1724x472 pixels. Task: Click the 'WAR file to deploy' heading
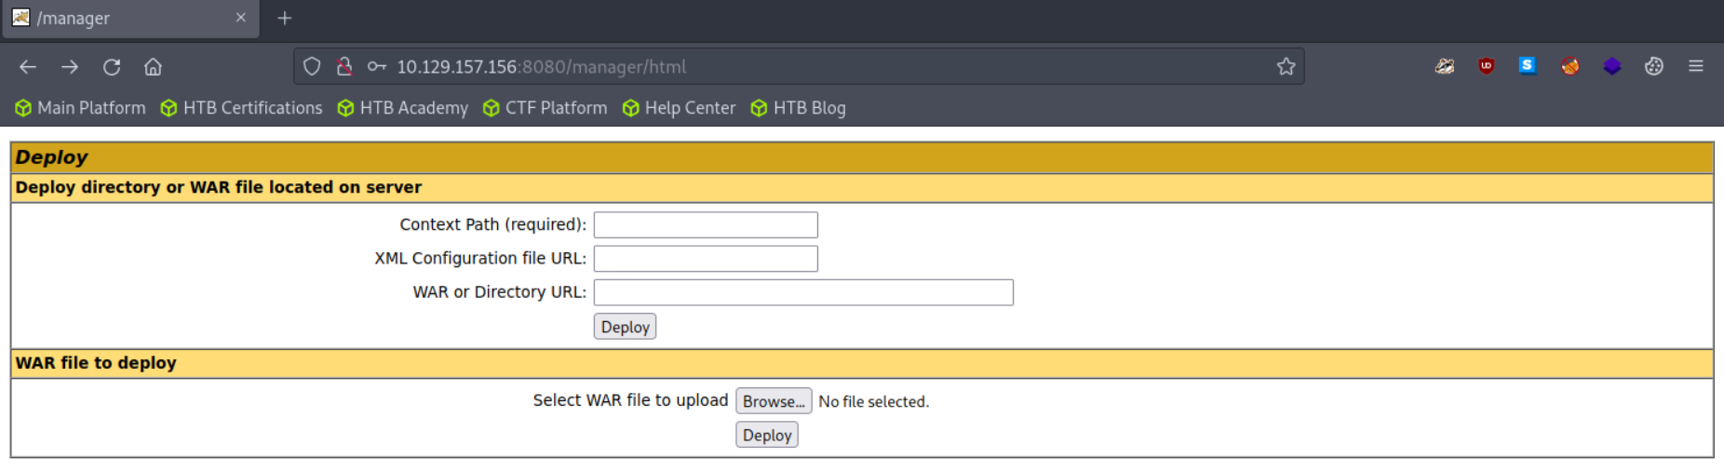[x=96, y=363]
